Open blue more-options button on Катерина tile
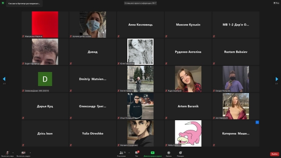This screenshot has width=281, height=158. click(x=257, y=122)
